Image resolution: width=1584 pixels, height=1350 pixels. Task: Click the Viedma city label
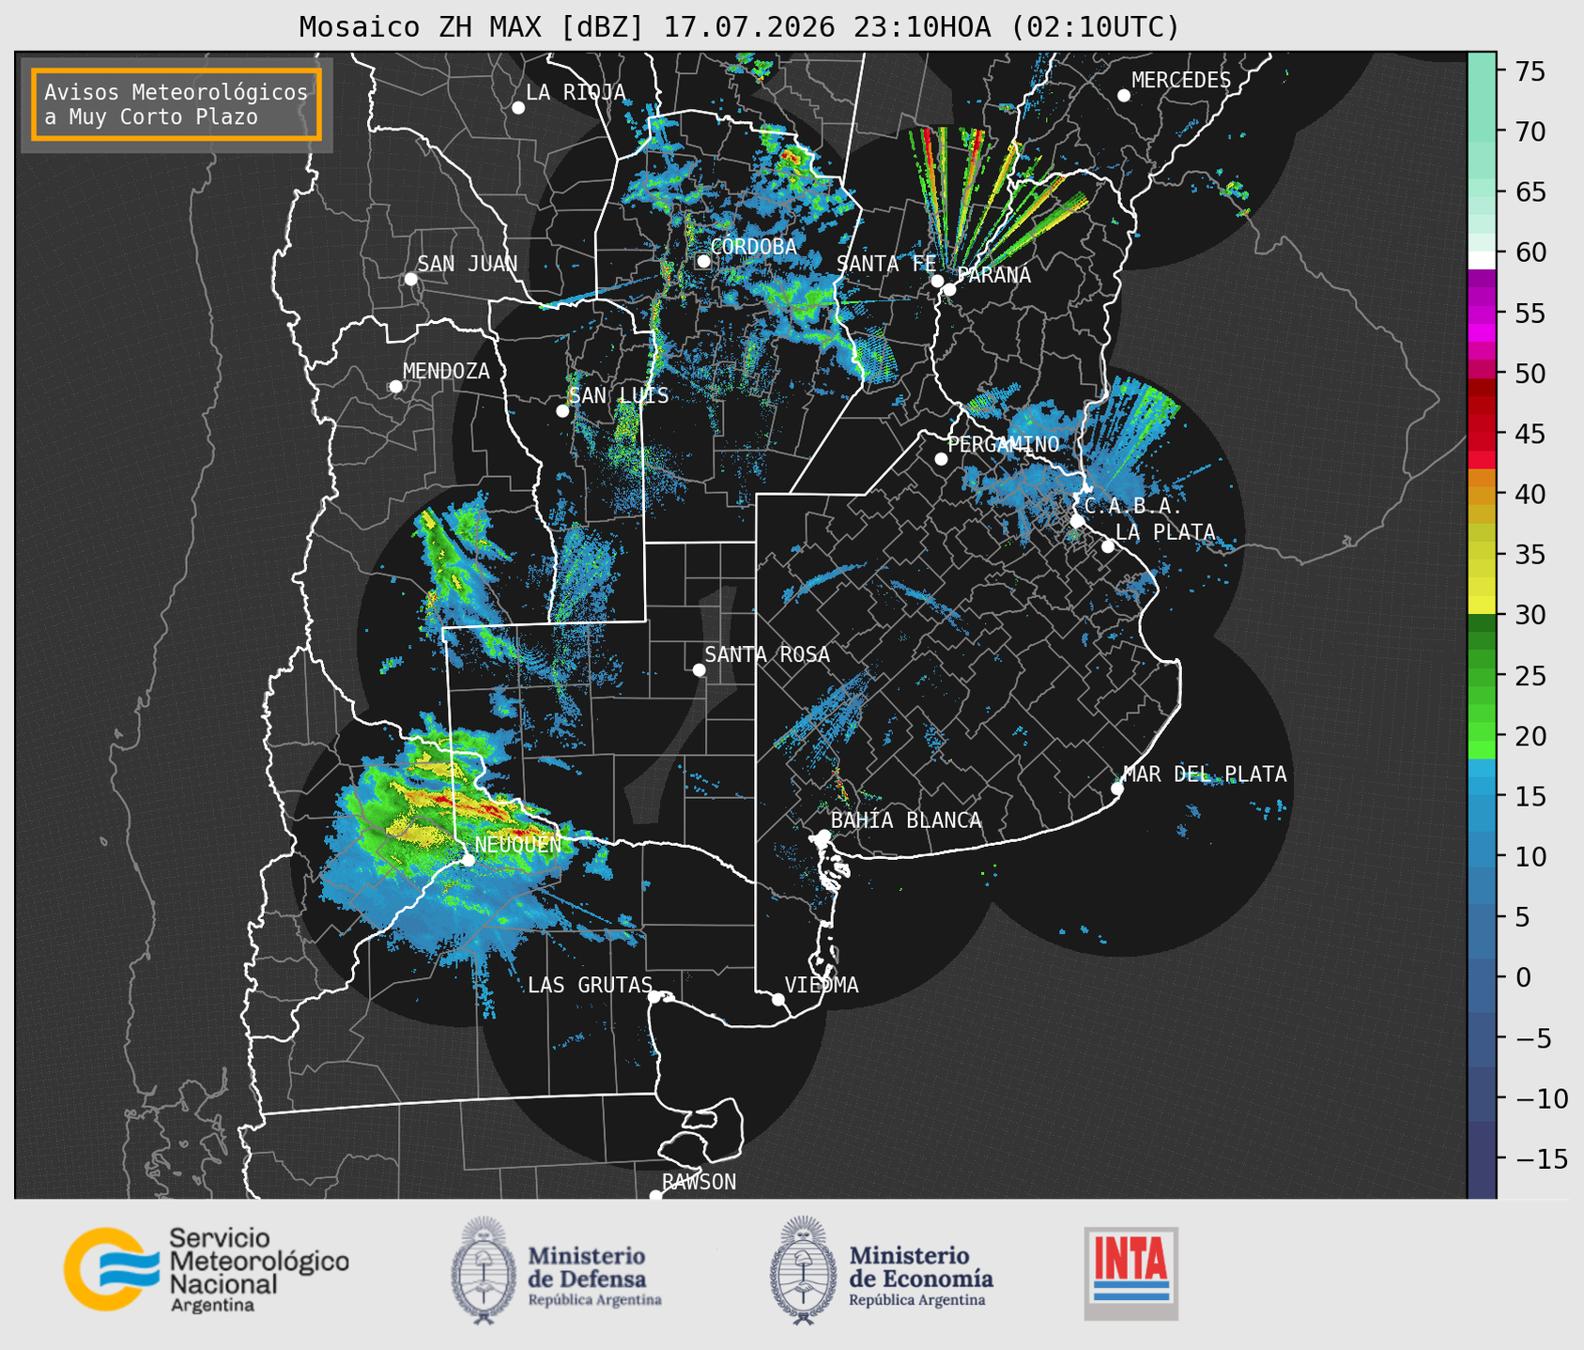pos(822,985)
